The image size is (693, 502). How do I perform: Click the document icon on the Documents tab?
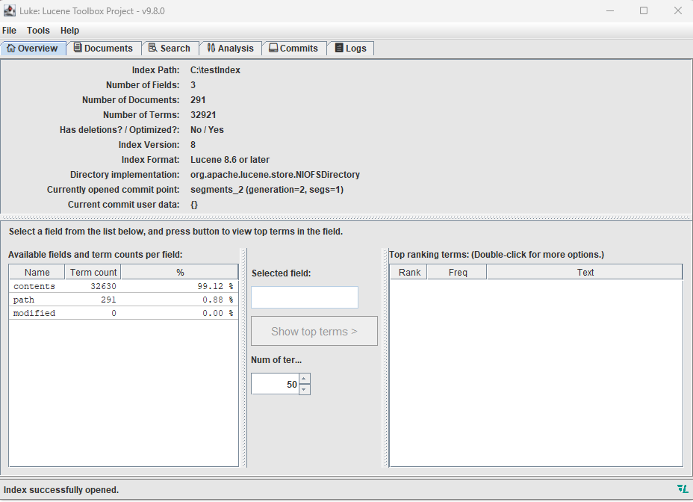click(x=77, y=48)
